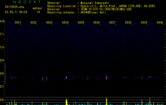Click the tall yellow intensity peak near 0834

tap(67, 102)
